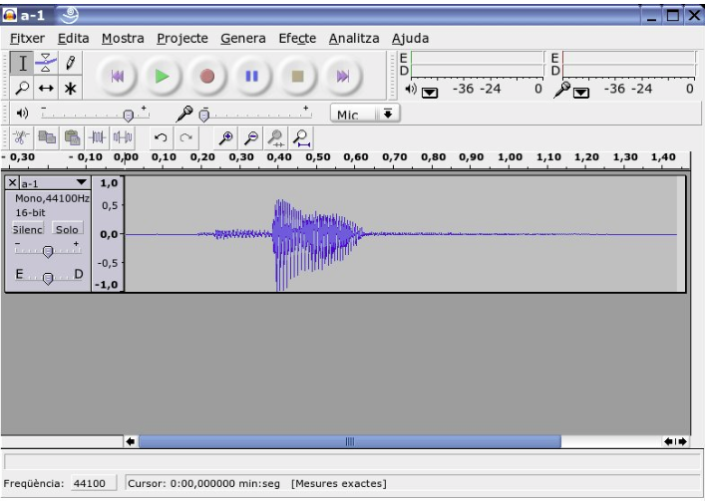Viewport: 705px width, 501px height.
Task: Open the Efecte menu
Action: coord(297,39)
